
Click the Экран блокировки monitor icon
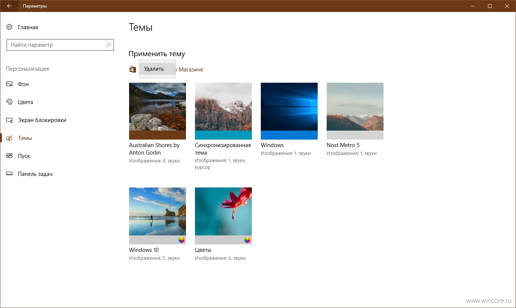9,120
